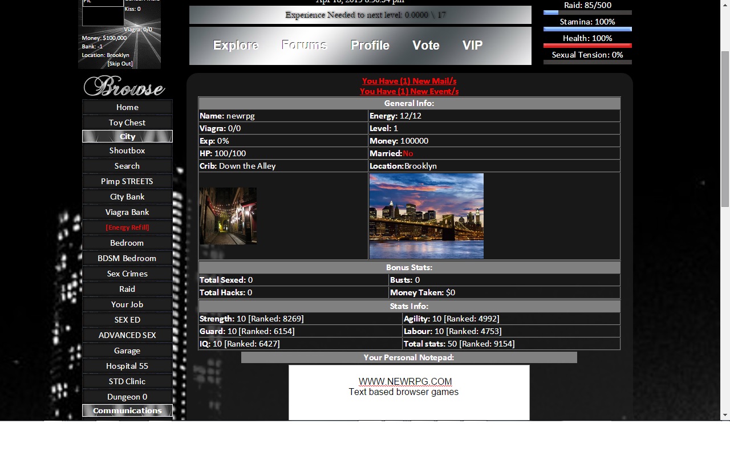This screenshot has height=456, width=730.
Task: Click the profile picture box in the top-left panel
Action: 103,13
